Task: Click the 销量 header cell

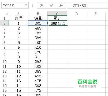Action: (x=38, y=19)
